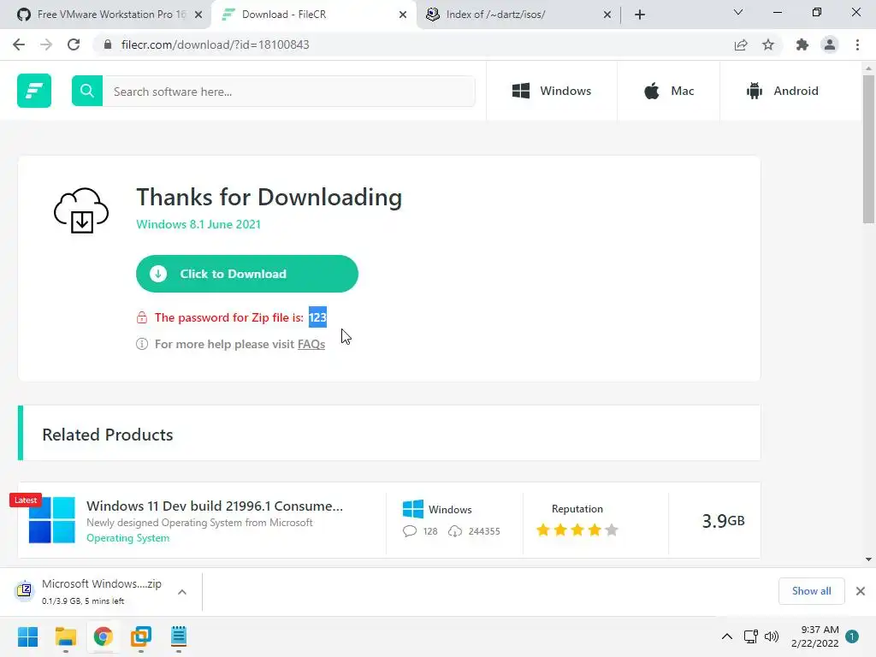Open the FAQs link
The width and height of the screenshot is (876, 657).
tap(311, 344)
